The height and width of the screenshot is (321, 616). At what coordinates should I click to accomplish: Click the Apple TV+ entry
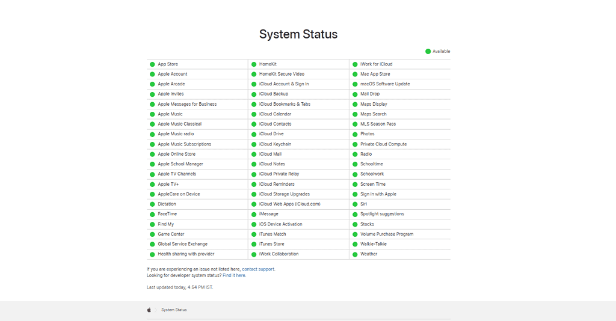[168, 184]
